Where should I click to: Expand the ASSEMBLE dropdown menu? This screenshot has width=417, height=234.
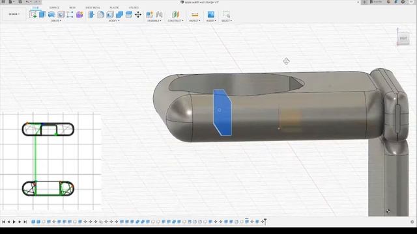(x=154, y=21)
